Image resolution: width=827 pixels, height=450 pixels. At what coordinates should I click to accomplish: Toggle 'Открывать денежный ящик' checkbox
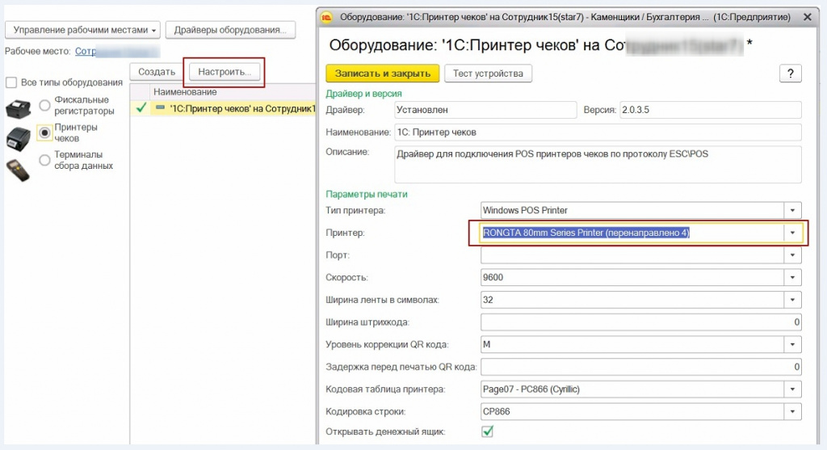(x=487, y=431)
